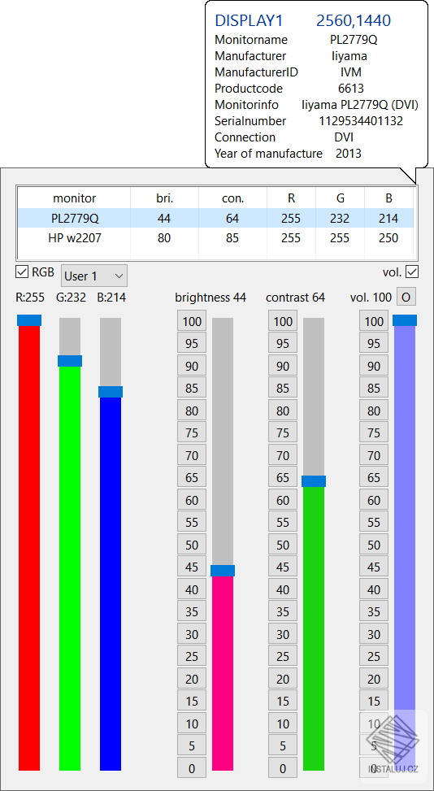
Task: Set brightness to 50 preset button
Action: (192, 545)
